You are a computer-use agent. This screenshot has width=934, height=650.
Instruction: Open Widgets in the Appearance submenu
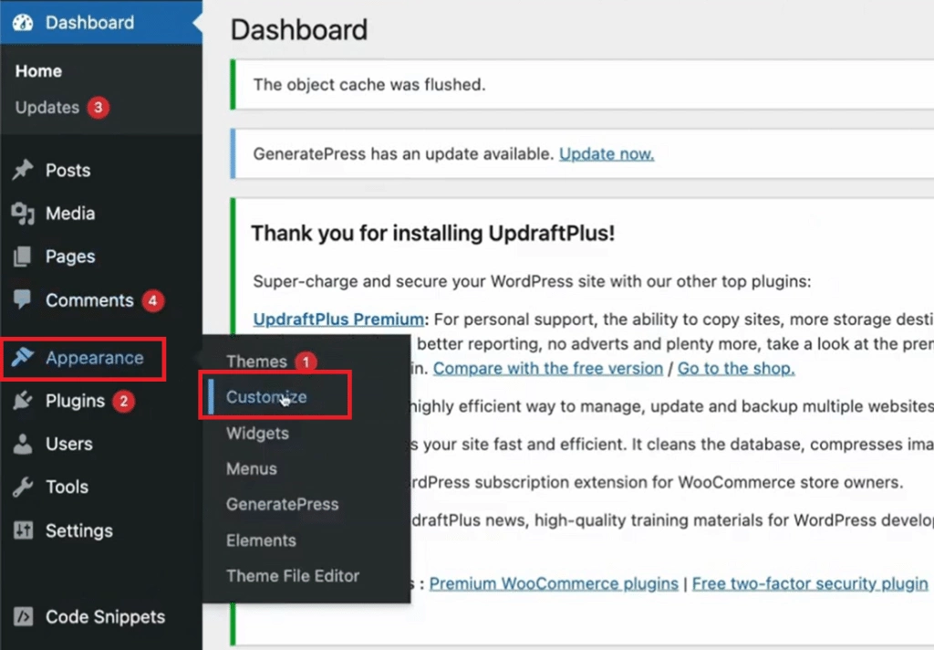(257, 434)
